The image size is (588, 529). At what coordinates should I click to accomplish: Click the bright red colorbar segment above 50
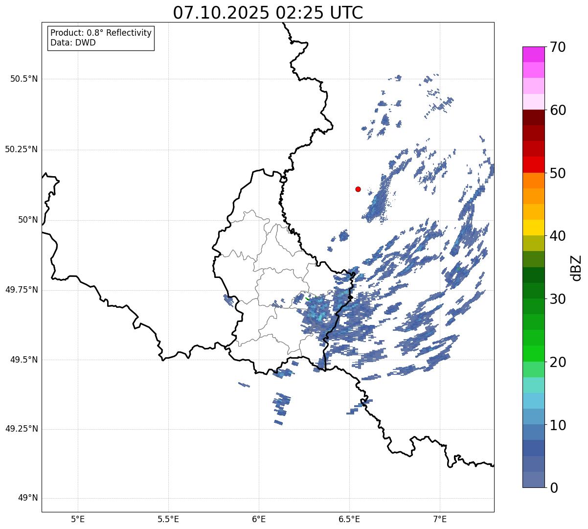pyautogui.click(x=533, y=164)
